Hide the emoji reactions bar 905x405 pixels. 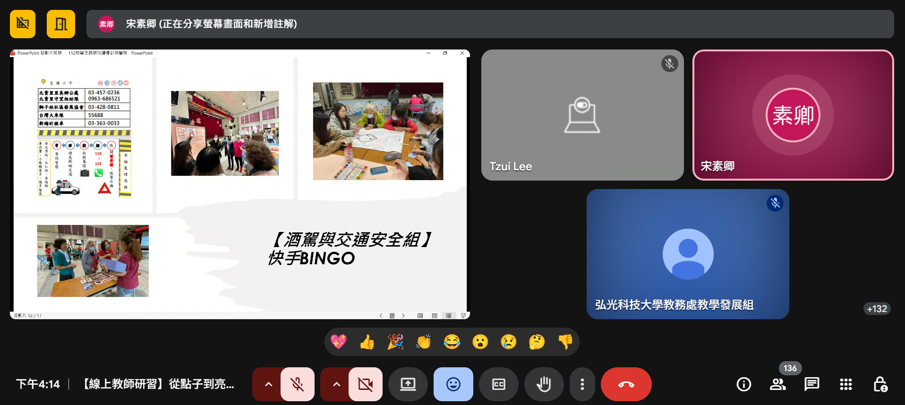tap(453, 384)
